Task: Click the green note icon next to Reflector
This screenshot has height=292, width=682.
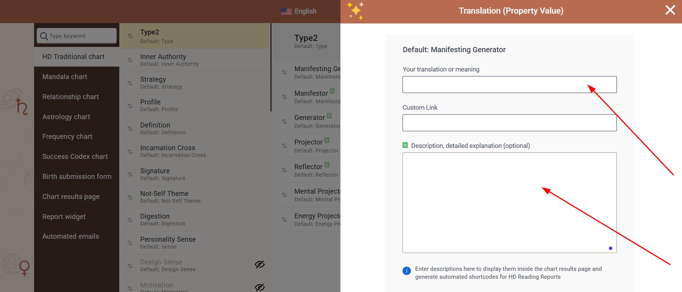Action: pyautogui.click(x=327, y=165)
